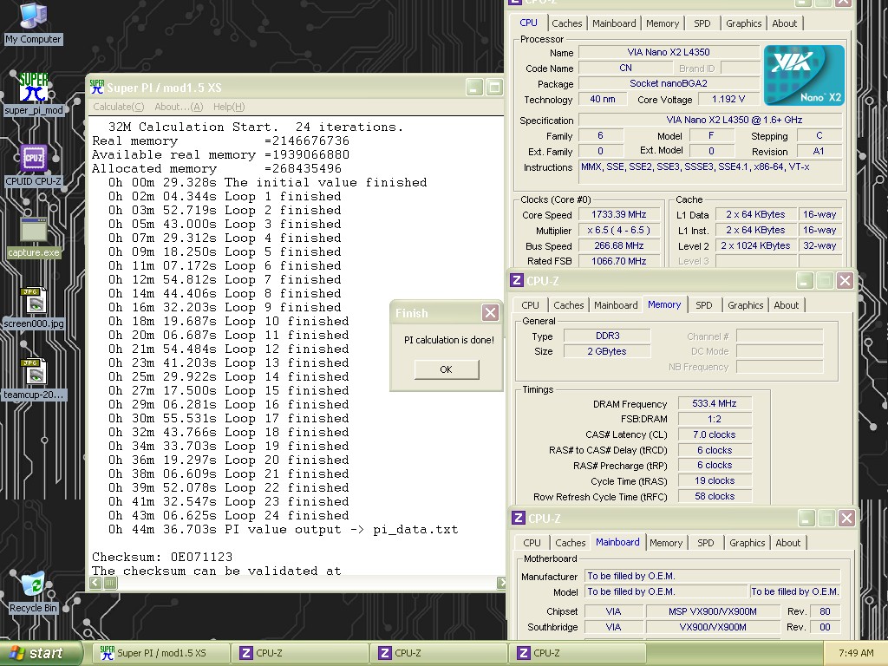The image size is (888, 666).
Task: Switch to SPD tab in top CPU-Z window
Action: [702, 23]
